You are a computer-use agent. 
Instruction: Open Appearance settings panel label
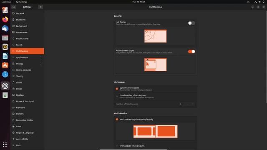pos(22,32)
